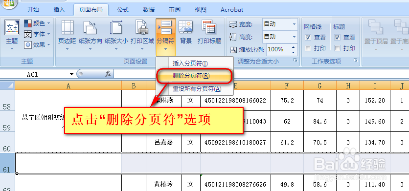
Task: Select column H header
Action: pyautogui.click(x=348, y=85)
